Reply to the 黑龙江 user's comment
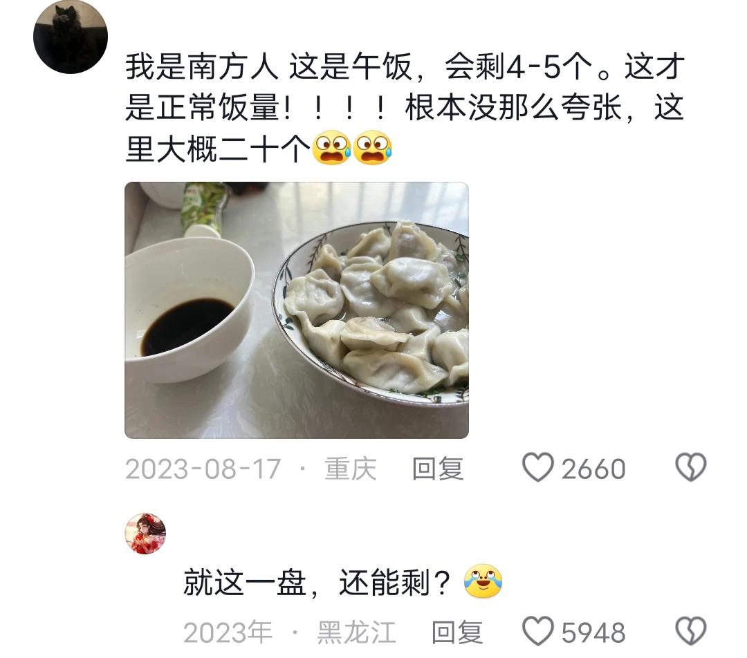The height and width of the screenshot is (658, 747). 457,632
